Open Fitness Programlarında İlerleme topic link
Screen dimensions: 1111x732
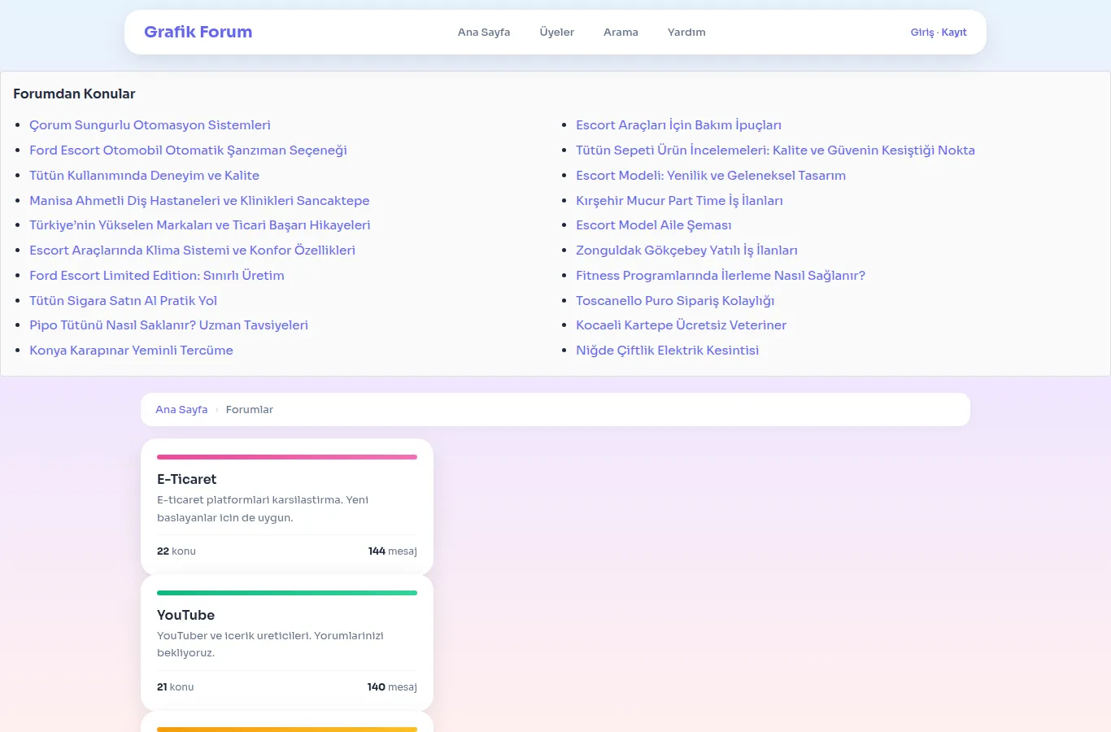point(721,276)
